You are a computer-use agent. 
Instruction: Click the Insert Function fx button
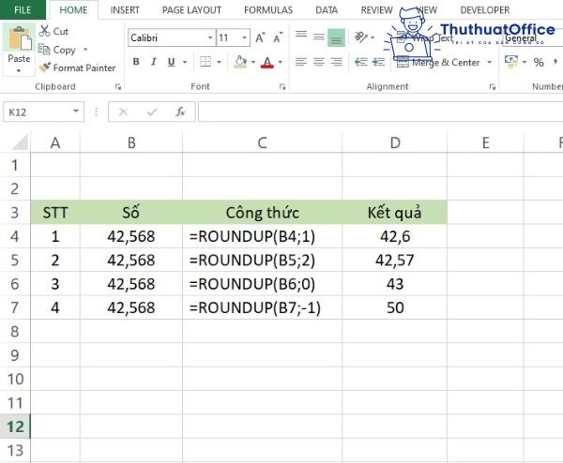[180, 112]
